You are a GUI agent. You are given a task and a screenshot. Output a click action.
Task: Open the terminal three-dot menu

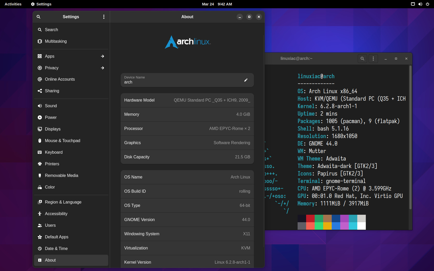373,59
